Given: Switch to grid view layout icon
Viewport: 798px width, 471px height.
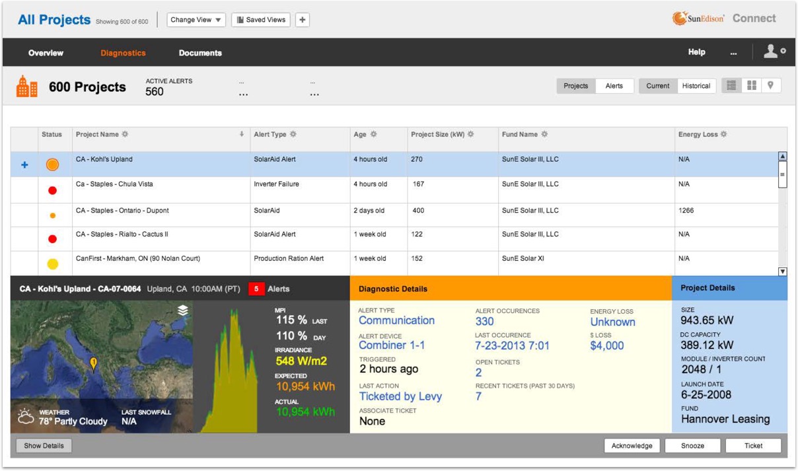Looking at the screenshot, I should click(752, 86).
